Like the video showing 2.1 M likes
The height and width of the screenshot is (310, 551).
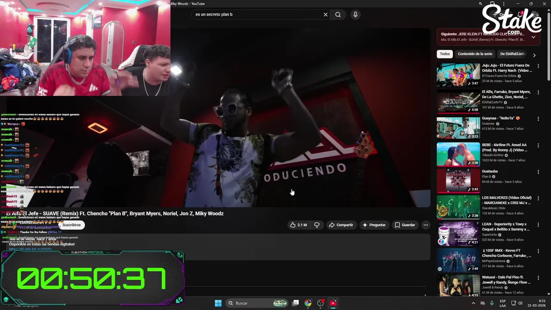click(298, 225)
